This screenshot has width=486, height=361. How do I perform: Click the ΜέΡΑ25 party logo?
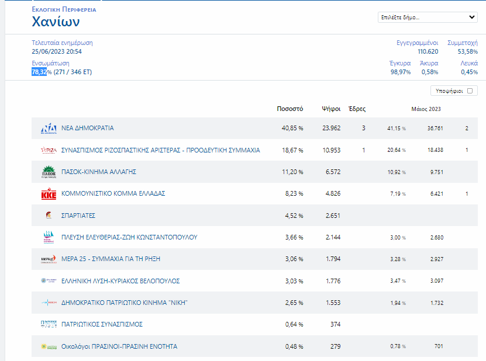click(x=49, y=259)
